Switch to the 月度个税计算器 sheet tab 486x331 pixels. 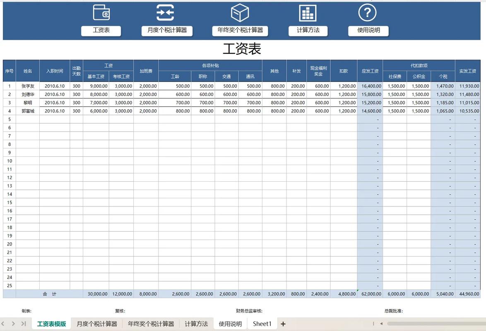[97, 324]
